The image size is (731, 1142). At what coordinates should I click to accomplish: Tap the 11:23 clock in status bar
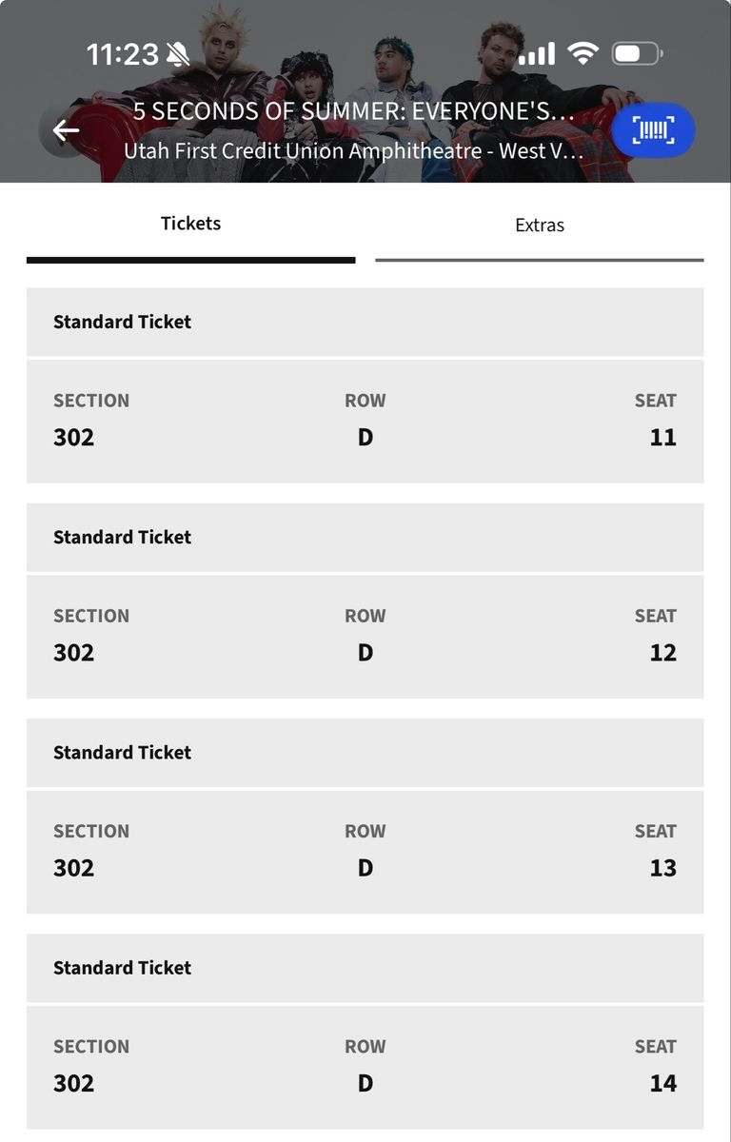(x=122, y=54)
